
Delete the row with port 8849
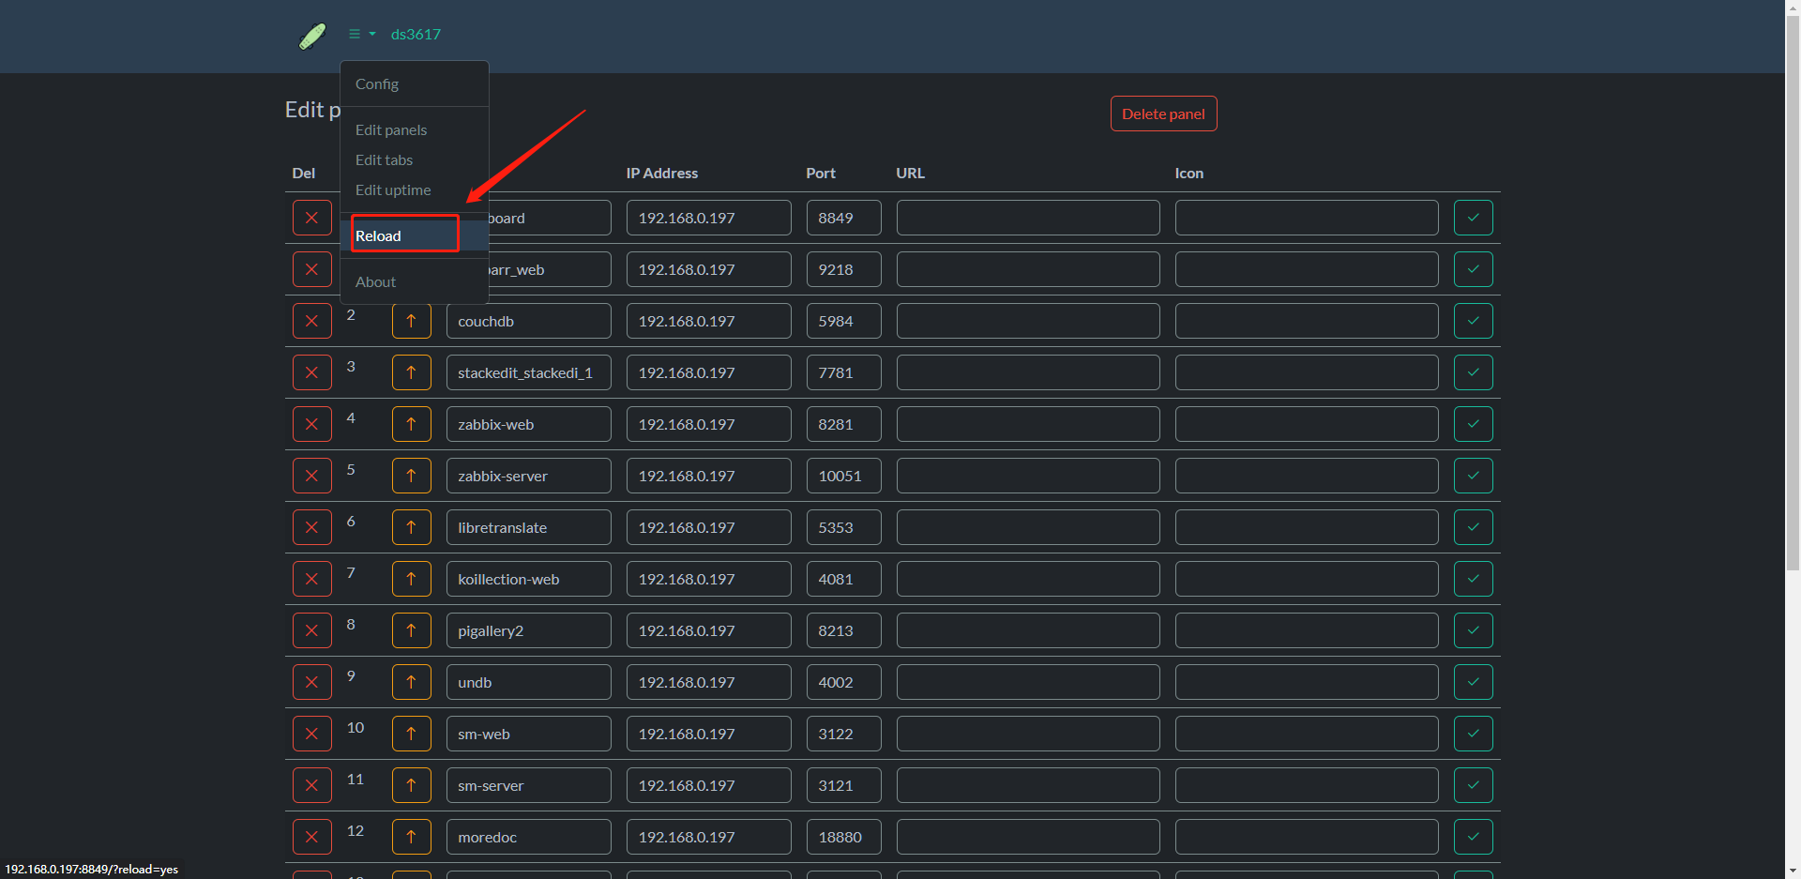pyautogui.click(x=312, y=218)
